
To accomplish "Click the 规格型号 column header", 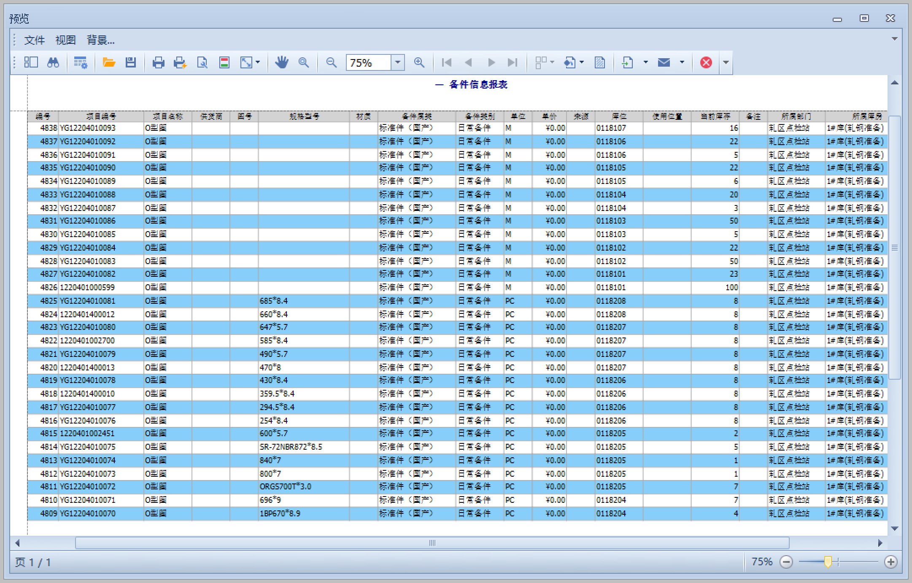I will click(x=304, y=116).
